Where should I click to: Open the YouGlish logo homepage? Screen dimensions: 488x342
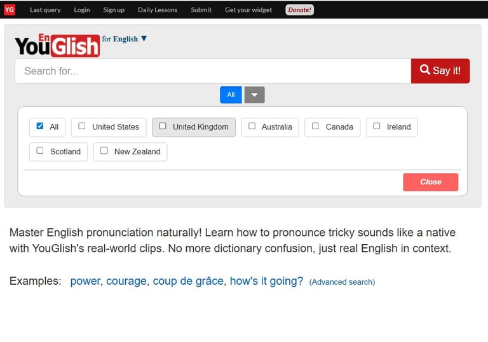tap(57, 46)
